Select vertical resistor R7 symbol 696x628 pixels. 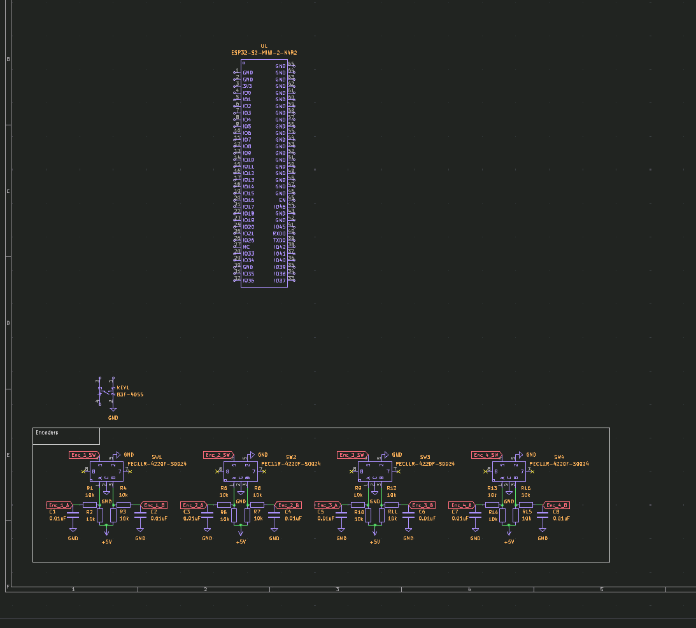[247, 515]
